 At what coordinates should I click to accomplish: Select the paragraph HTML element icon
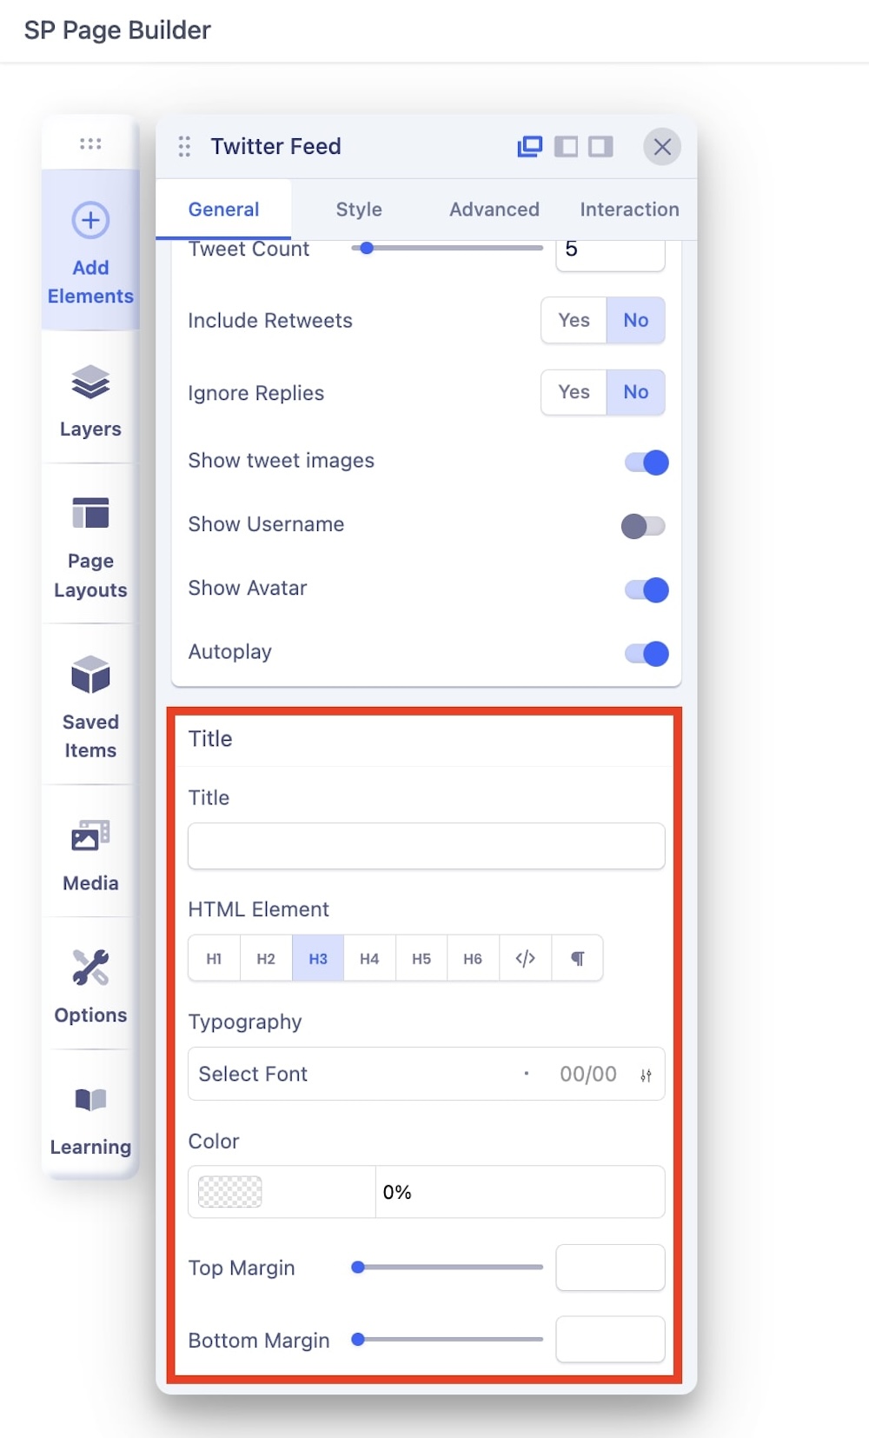point(577,958)
